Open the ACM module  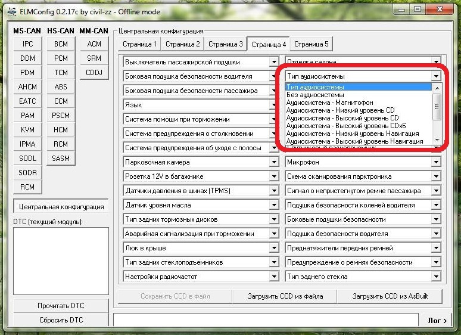coord(94,44)
